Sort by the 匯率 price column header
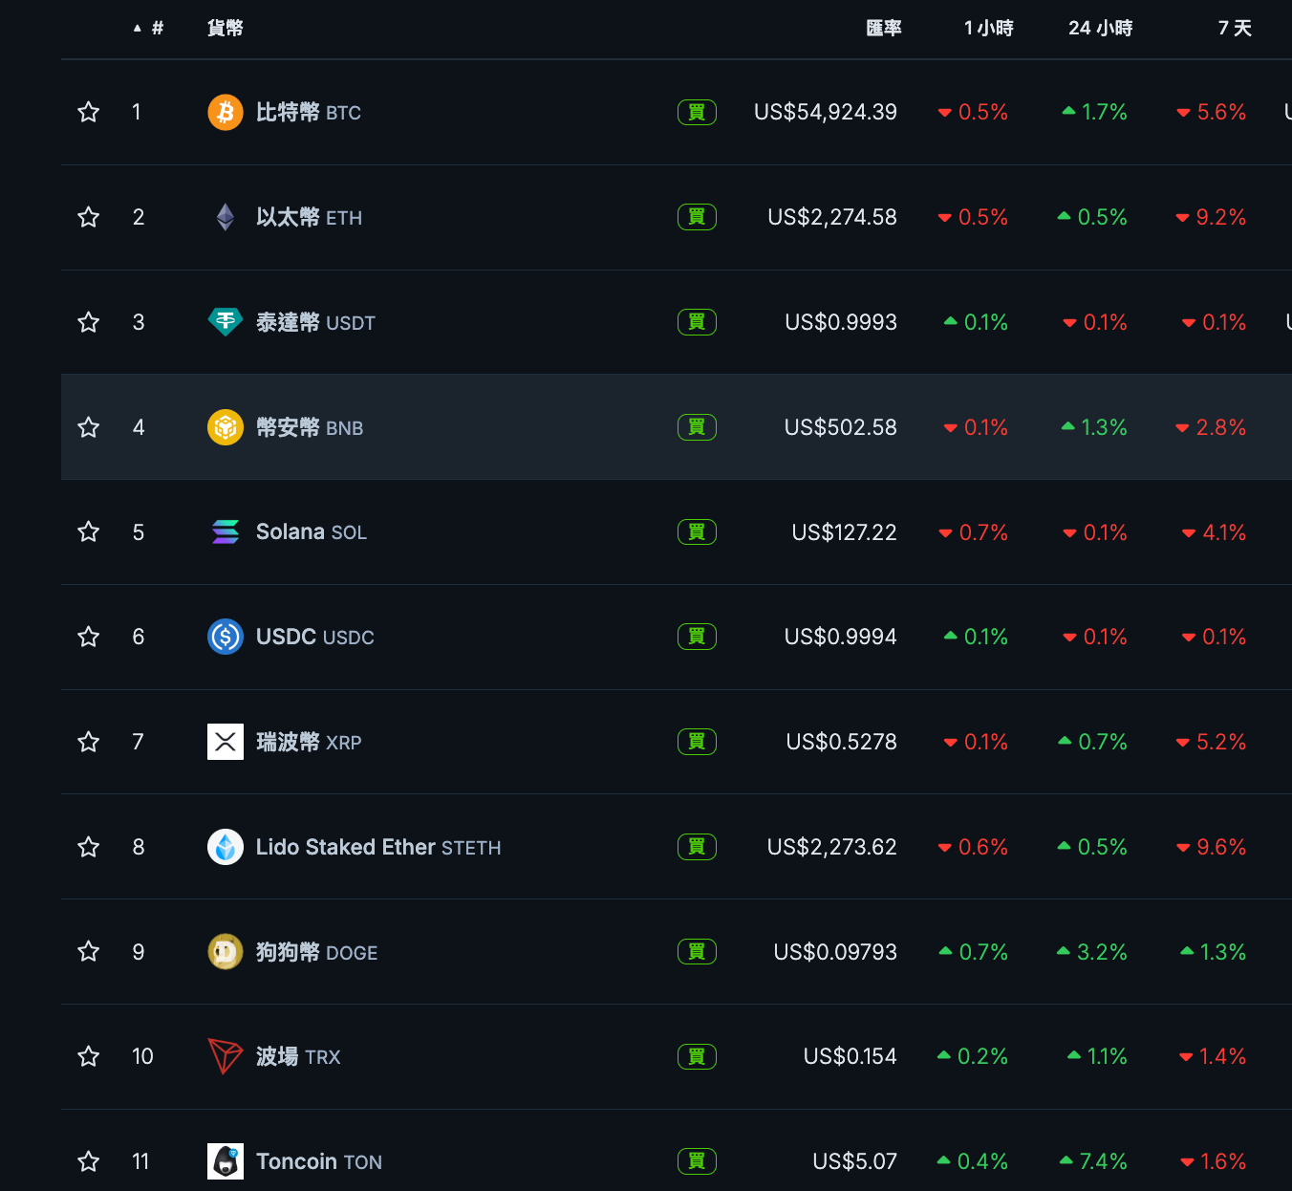Viewport: 1292px width, 1191px height. pos(884,29)
